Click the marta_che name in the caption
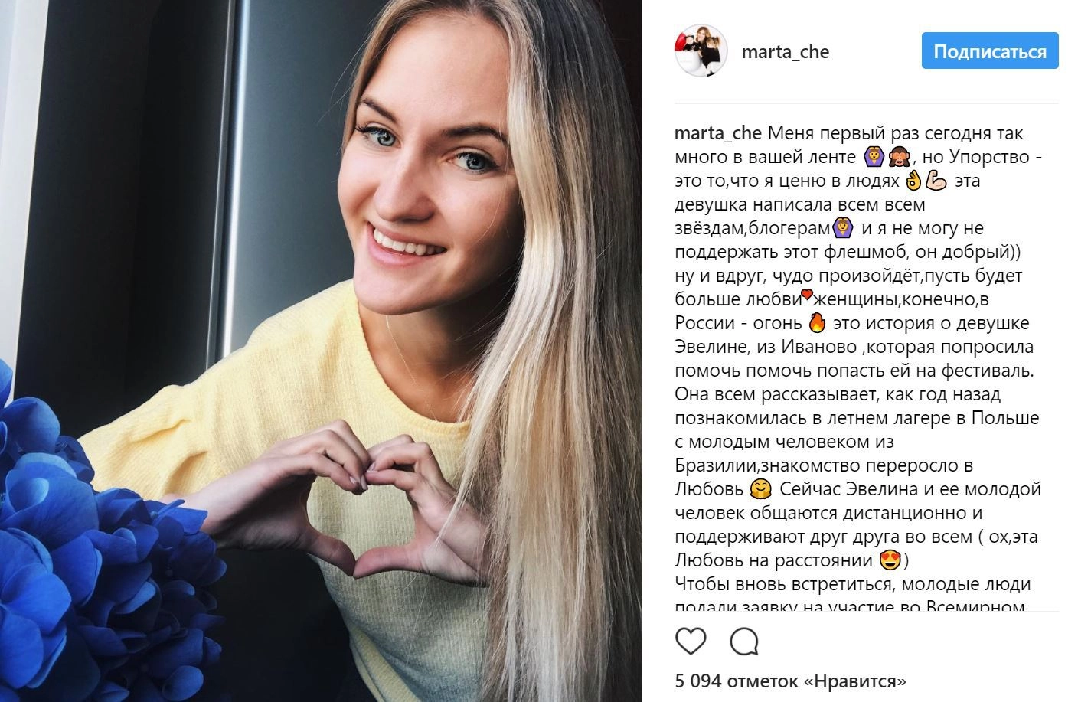This screenshot has width=1078, height=702. (717, 132)
